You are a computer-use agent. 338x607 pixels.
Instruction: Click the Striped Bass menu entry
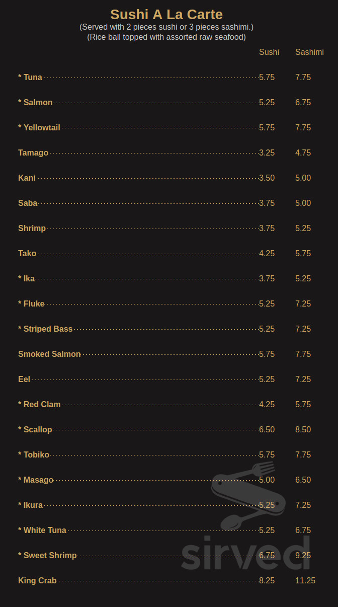pos(45,329)
